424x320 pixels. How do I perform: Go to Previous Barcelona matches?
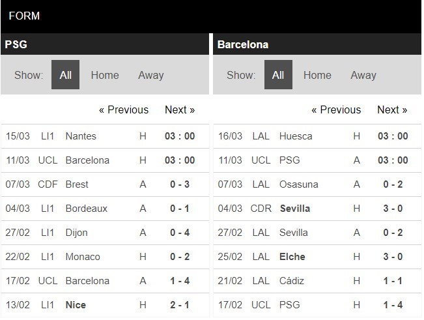point(336,109)
